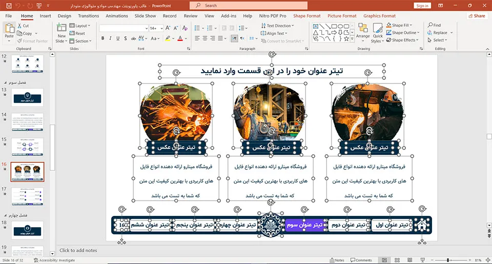Toggle underline formatting
Viewport: 492px width, 264px height.
point(118,38)
